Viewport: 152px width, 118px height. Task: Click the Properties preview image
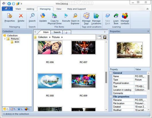[x=130, y=50]
